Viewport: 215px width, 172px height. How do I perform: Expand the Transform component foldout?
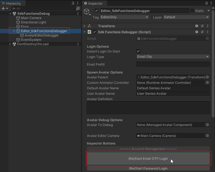85,26
